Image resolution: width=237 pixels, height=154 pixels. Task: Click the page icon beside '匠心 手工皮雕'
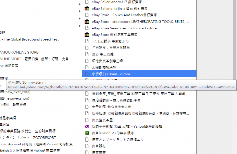(87, 54)
